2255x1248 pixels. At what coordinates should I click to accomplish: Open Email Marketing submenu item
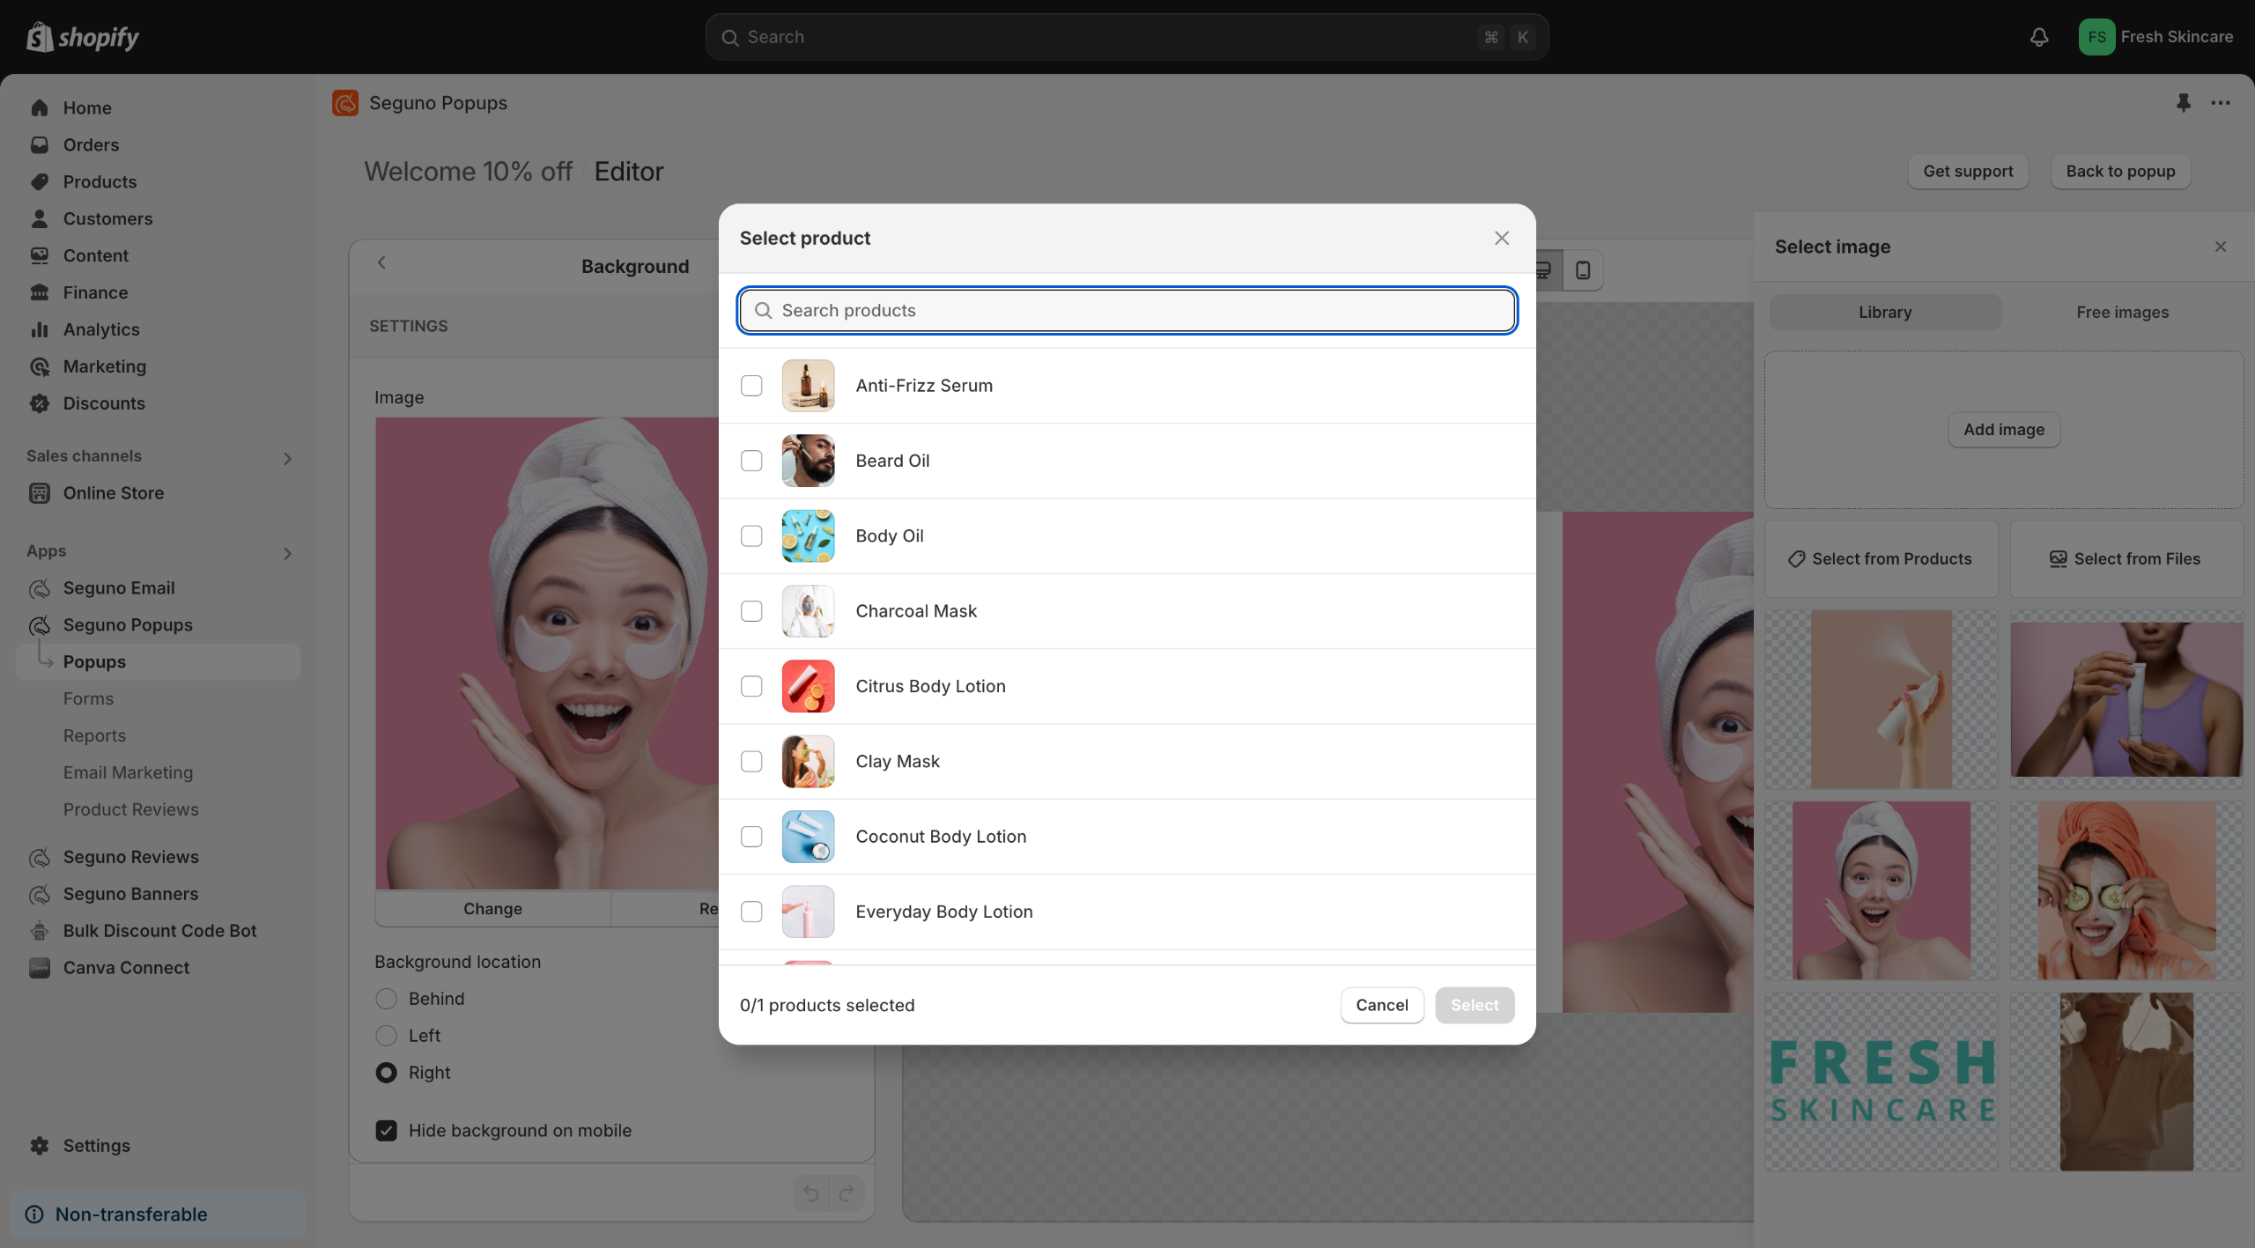pyautogui.click(x=128, y=772)
